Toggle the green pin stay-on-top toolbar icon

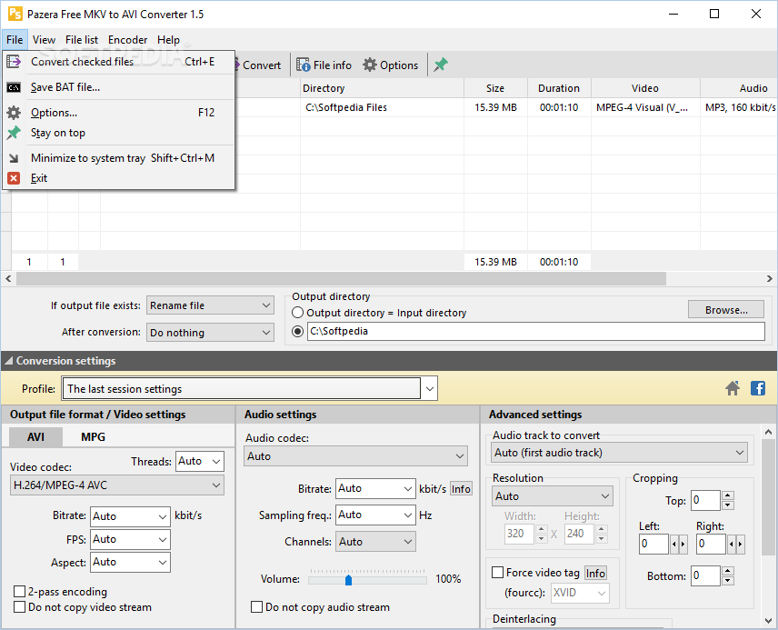[x=441, y=65]
